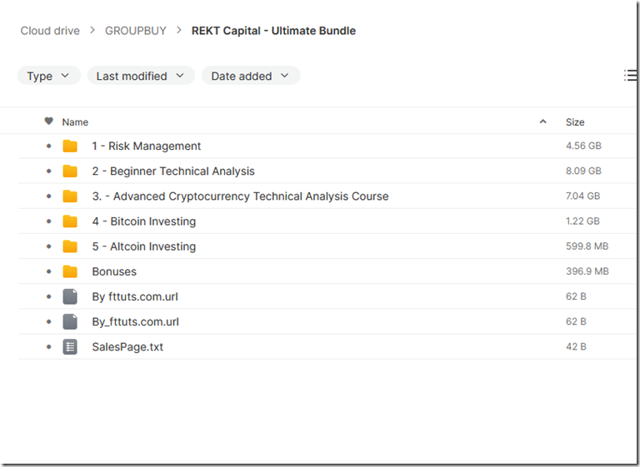Click folder icon of 2 - Beginner Technical Analysis
This screenshot has width=640, height=467.
coord(70,171)
